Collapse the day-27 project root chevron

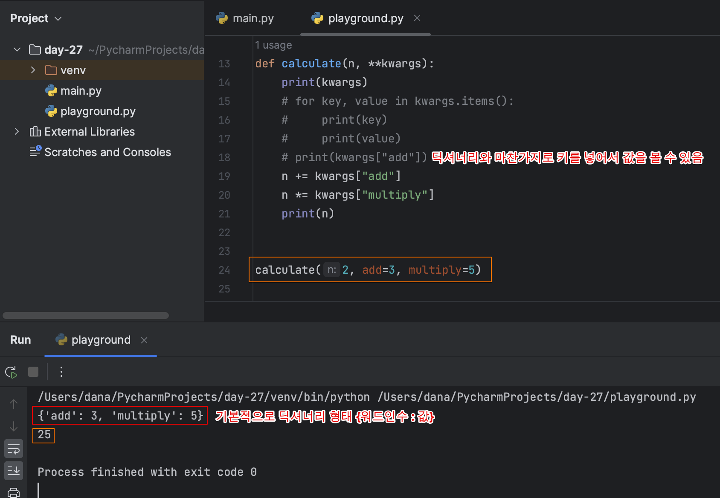[x=17, y=49]
